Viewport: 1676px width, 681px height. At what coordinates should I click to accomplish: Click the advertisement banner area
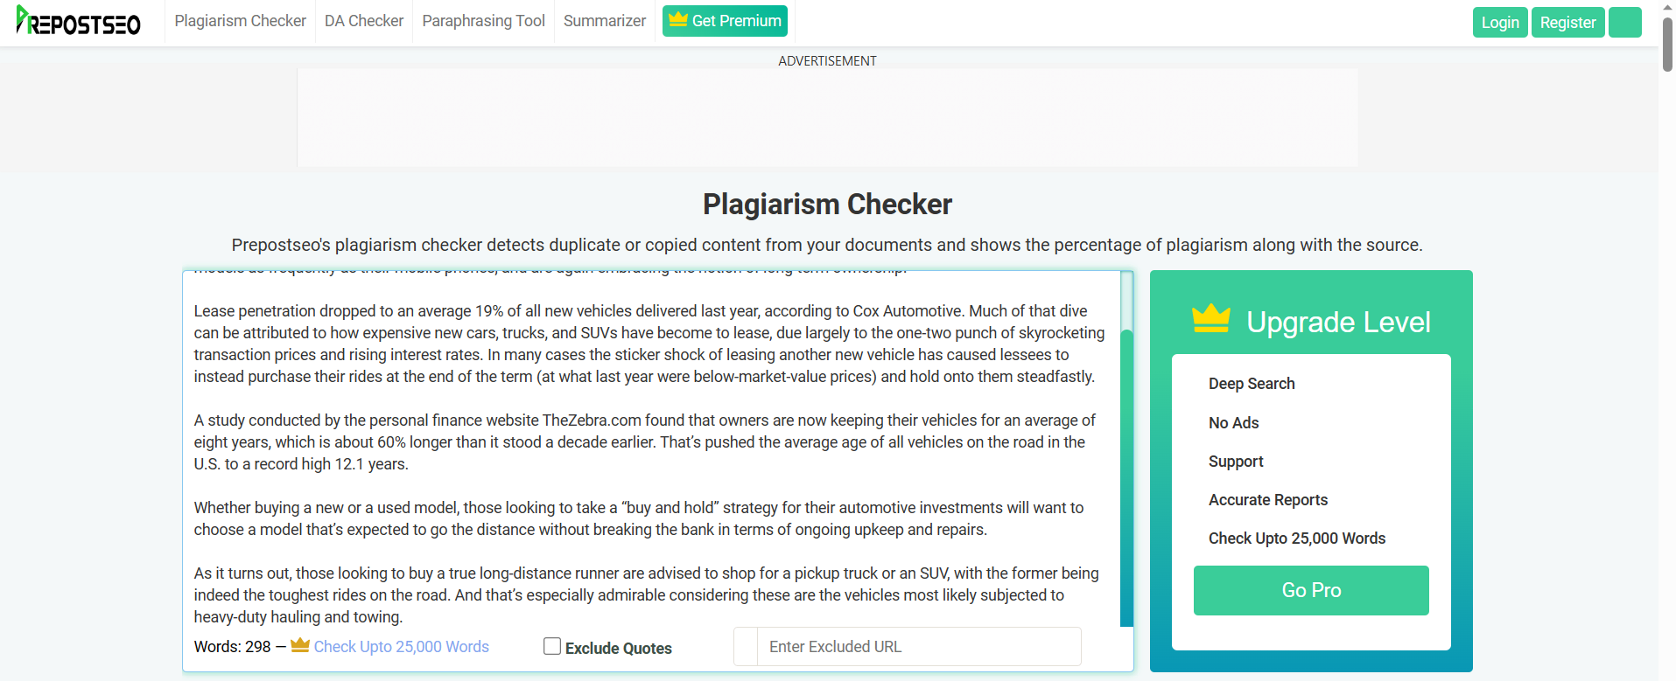(827, 117)
